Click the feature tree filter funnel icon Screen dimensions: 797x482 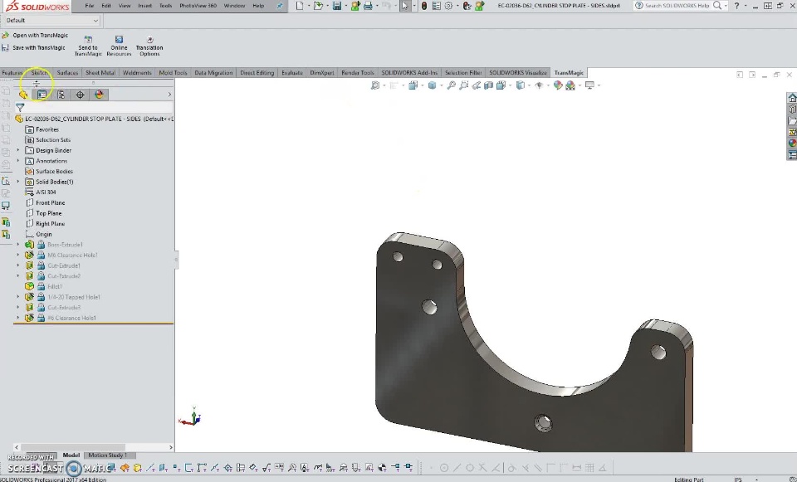(20, 107)
